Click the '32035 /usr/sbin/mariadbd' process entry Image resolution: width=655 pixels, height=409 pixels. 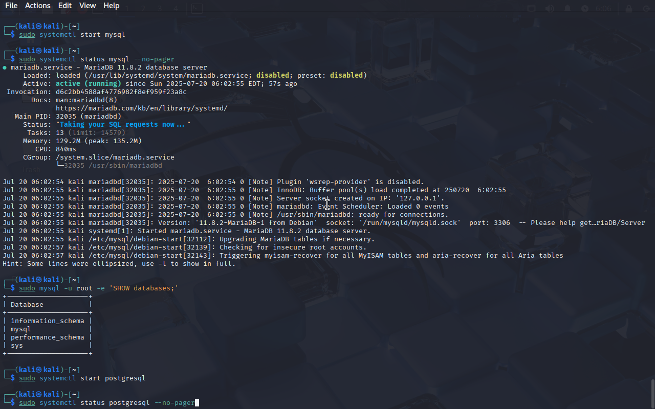(113, 166)
